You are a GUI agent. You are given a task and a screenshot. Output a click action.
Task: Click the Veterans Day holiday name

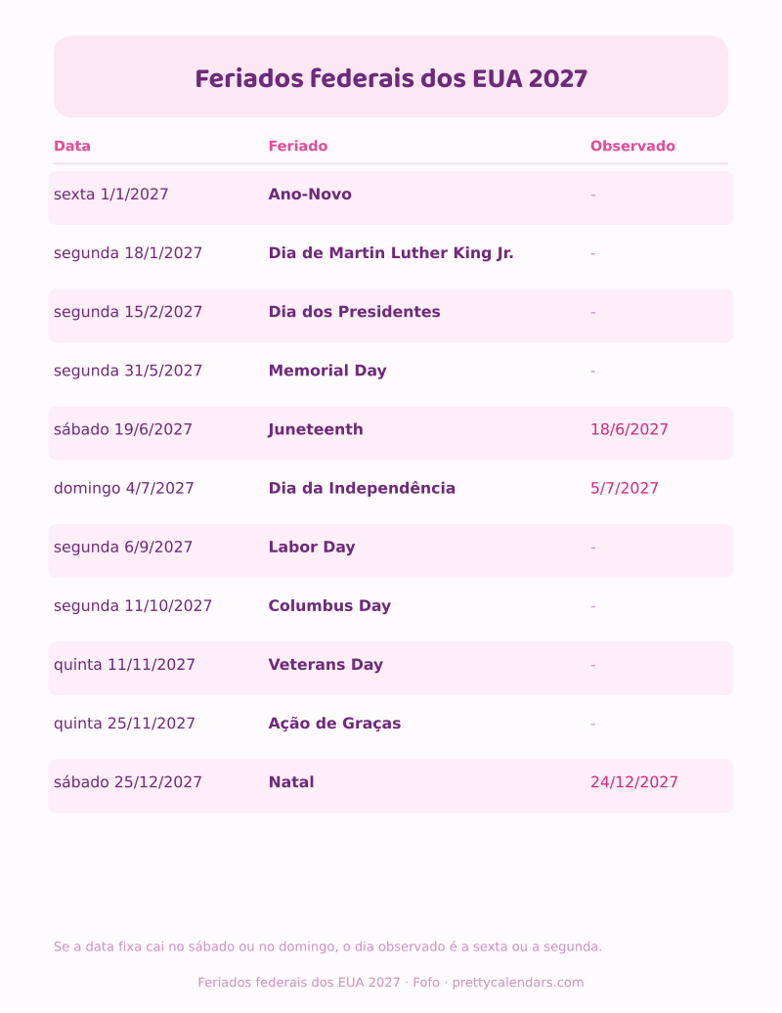coord(326,665)
